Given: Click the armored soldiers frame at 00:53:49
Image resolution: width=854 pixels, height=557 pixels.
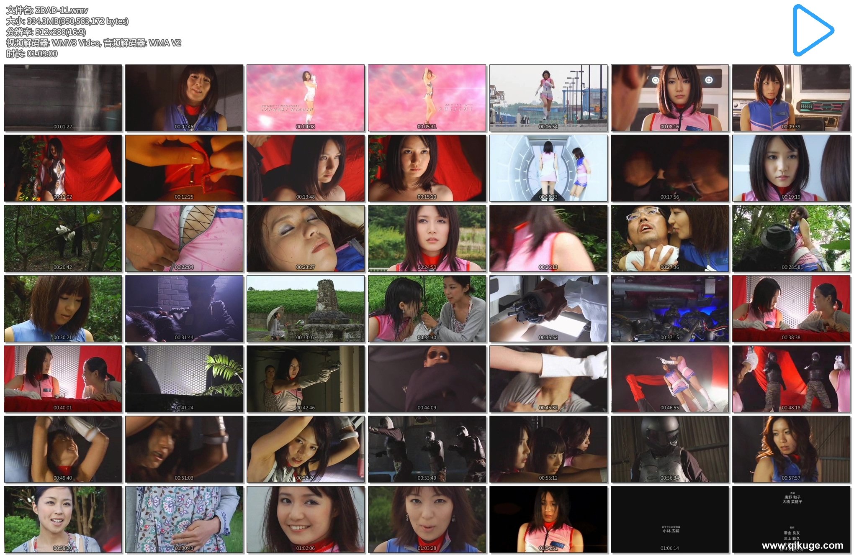Looking at the screenshot, I should click(427, 449).
